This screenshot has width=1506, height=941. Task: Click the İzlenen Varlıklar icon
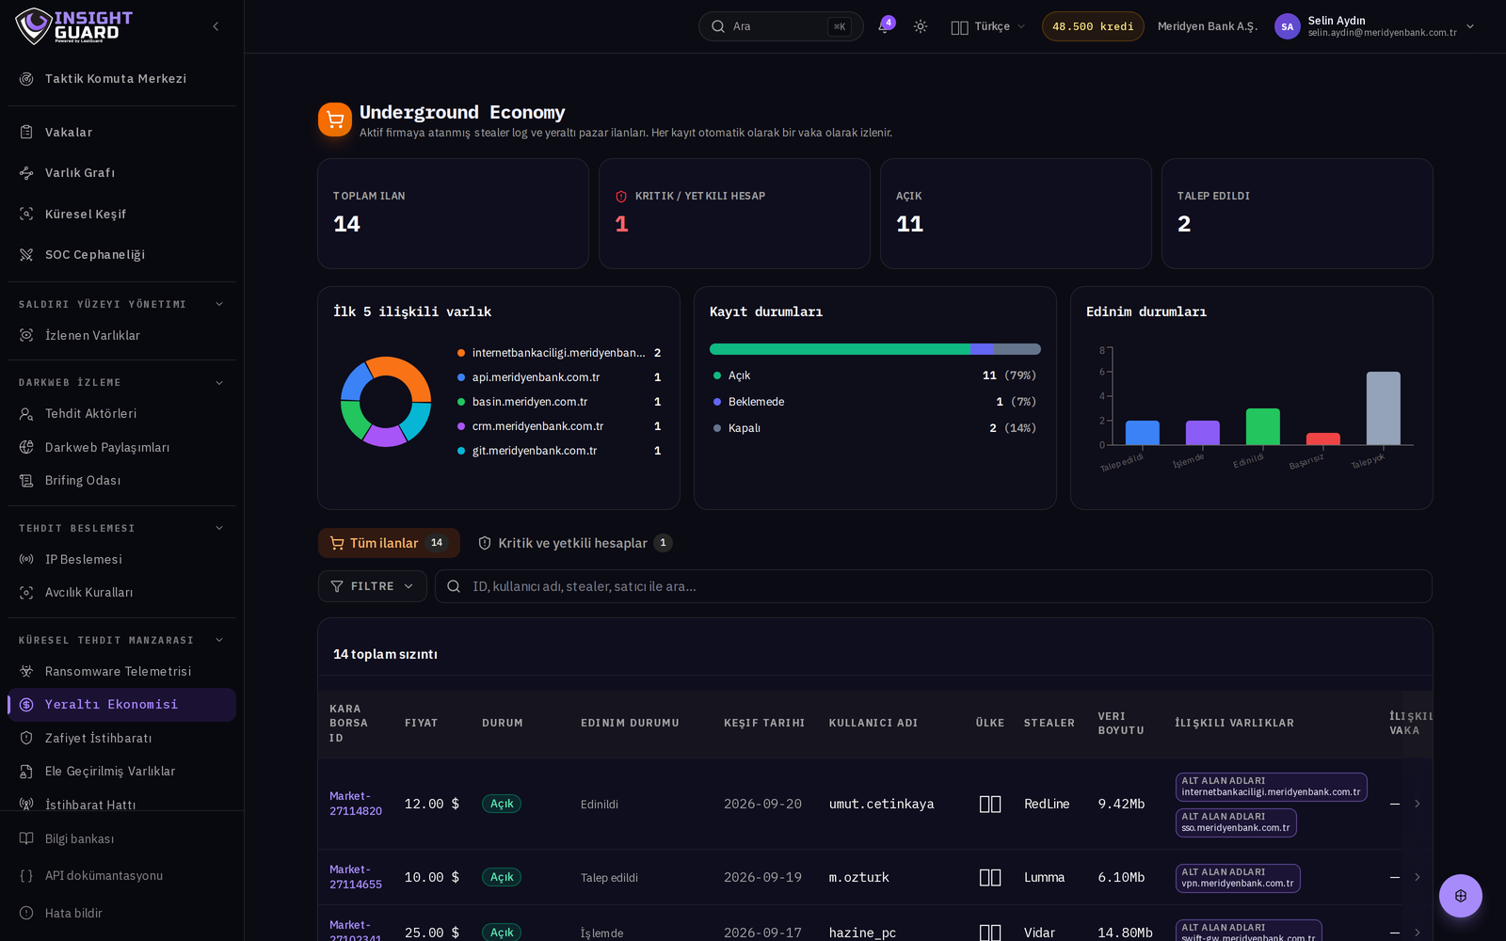[26, 336]
